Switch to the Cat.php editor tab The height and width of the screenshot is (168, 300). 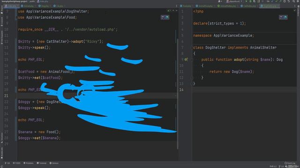click(x=60, y=6)
